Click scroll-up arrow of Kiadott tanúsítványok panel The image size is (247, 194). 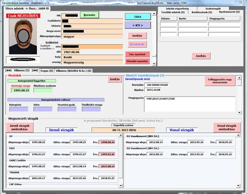[x=239, y=78]
